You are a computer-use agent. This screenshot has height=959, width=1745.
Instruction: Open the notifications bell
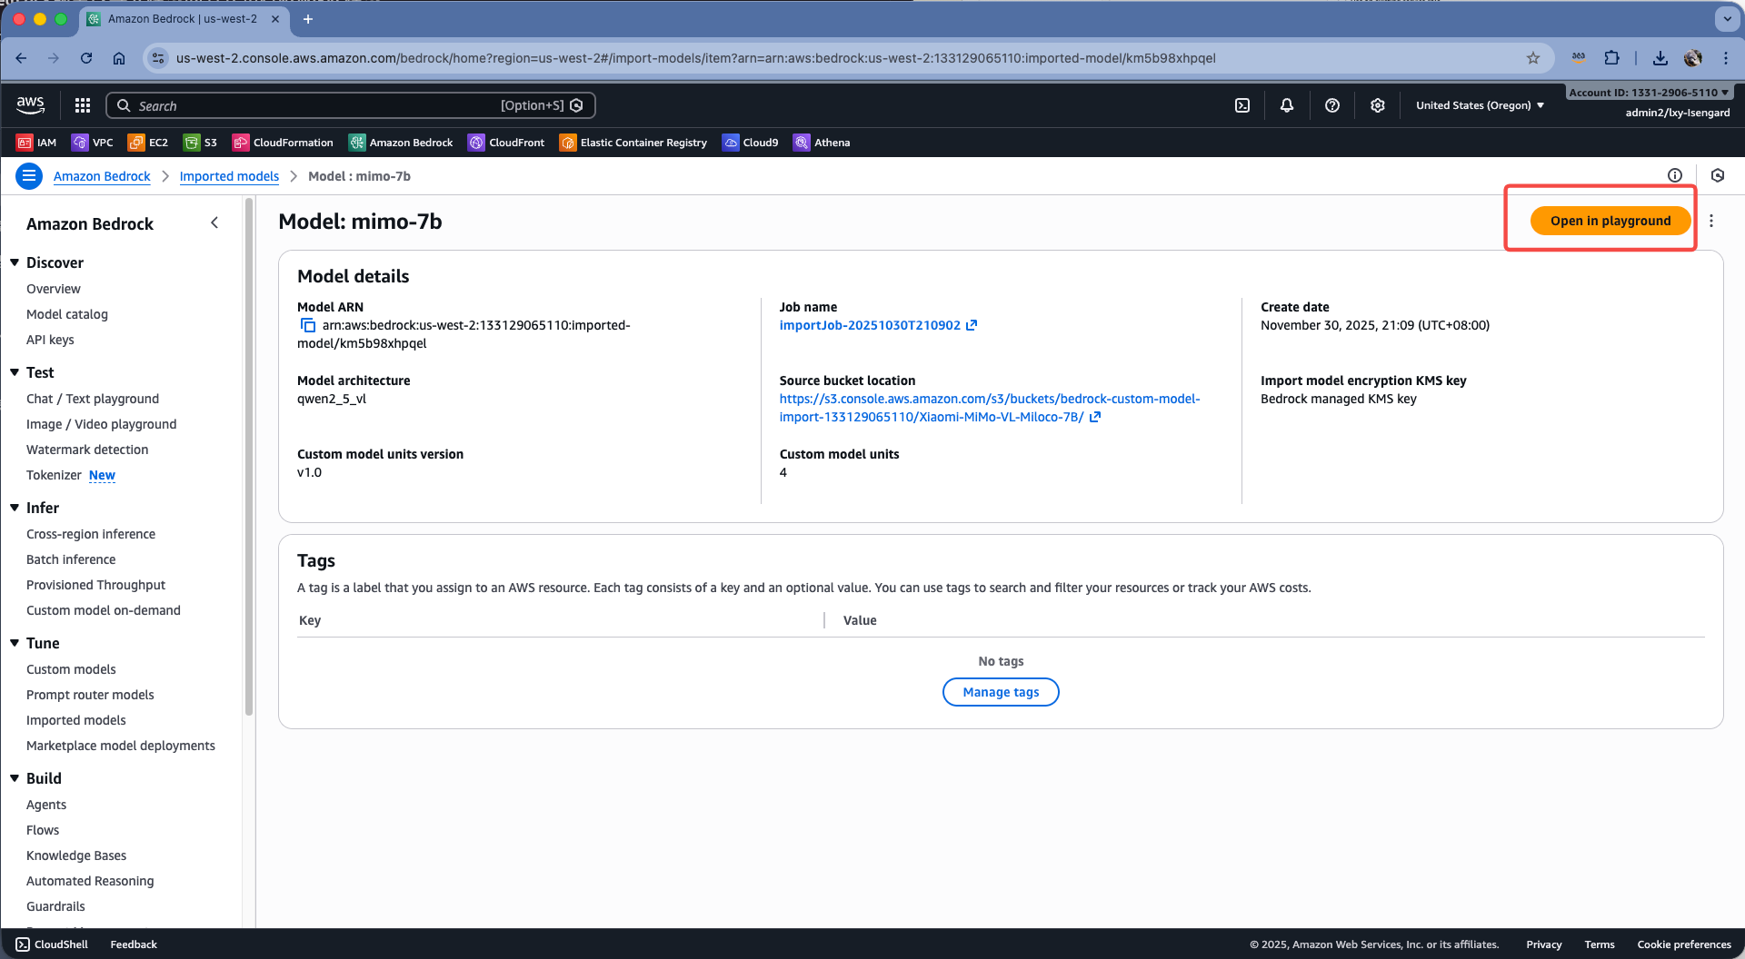pyautogui.click(x=1287, y=105)
